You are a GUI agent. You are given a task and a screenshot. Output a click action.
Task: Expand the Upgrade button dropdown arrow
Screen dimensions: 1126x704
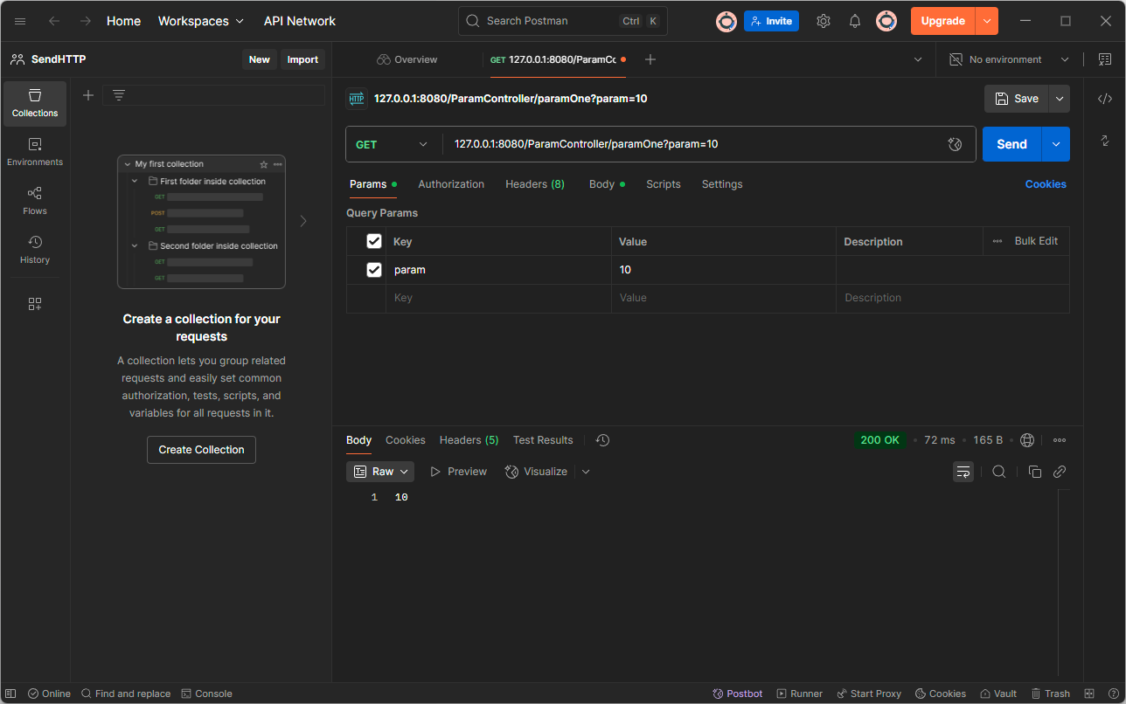[987, 21]
